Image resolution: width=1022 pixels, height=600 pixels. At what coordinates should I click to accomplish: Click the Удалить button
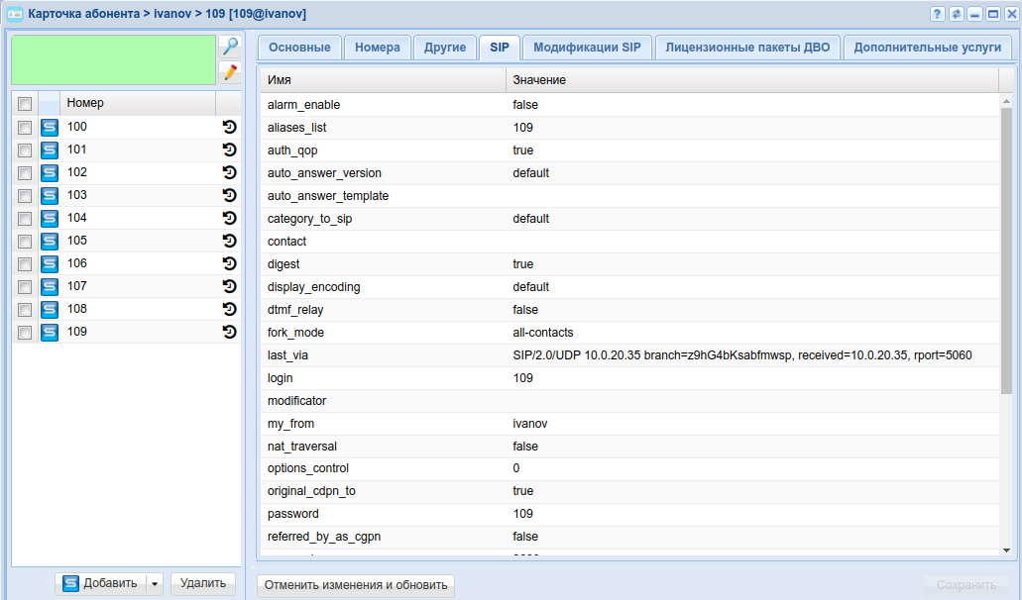pyautogui.click(x=202, y=584)
